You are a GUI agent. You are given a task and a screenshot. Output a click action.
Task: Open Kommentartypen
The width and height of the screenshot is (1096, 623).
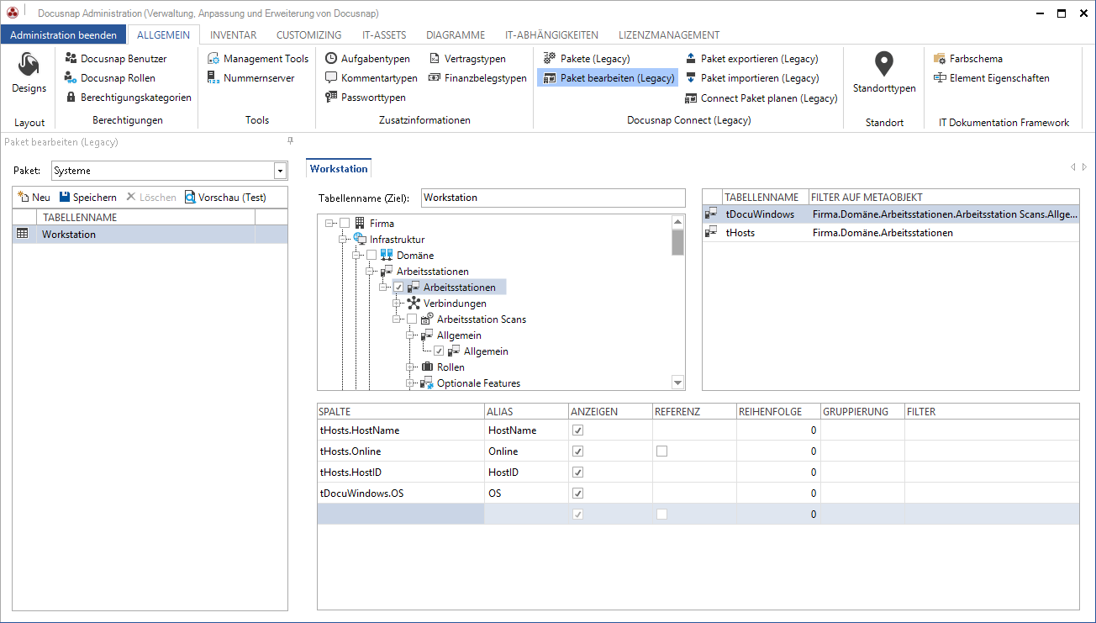click(371, 78)
